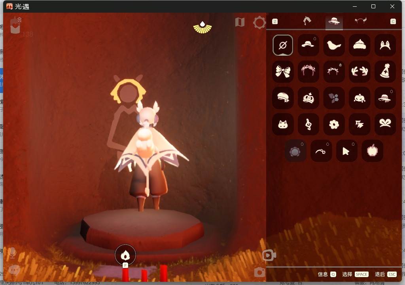The height and width of the screenshot is (285, 405).
Task: Switch to the hat tab
Action: [334, 21]
